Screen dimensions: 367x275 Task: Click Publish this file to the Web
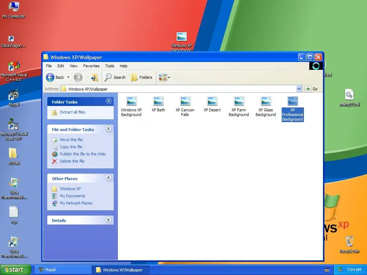pos(83,154)
